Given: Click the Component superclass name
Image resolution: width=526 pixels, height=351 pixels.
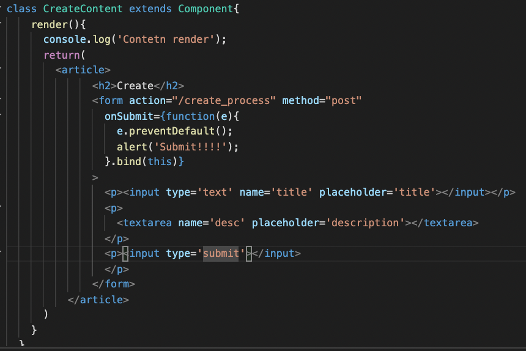Looking at the screenshot, I should [x=206, y=9].
